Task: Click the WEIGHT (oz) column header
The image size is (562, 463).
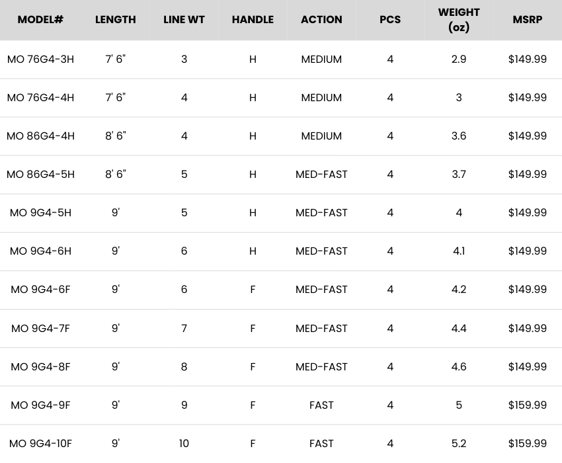Action: pyautogui.click(x=459, y=20)
